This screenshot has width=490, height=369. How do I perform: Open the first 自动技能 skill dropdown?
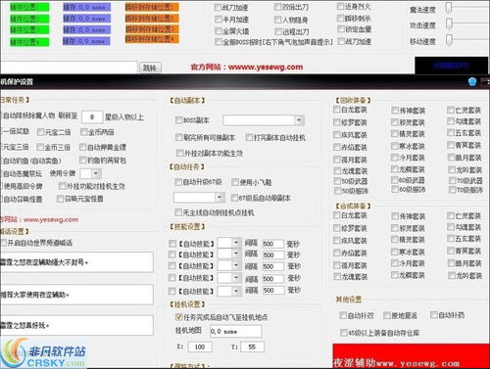(236, 243)
